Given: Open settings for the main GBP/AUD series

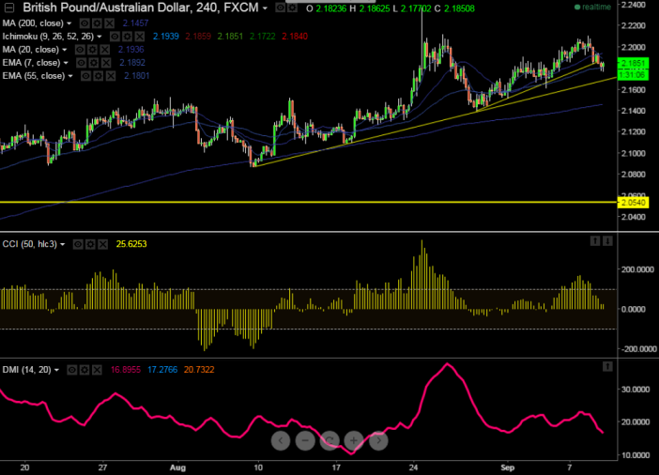Looking at the screenshot, I should [292, 8].
